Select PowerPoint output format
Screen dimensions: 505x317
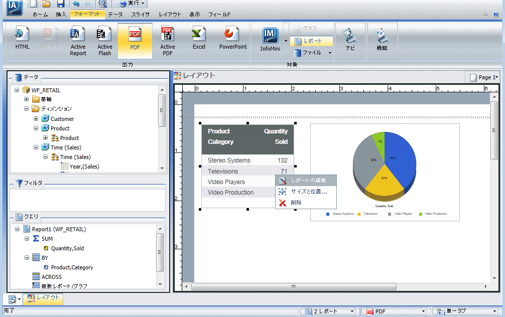coord(233,38)
